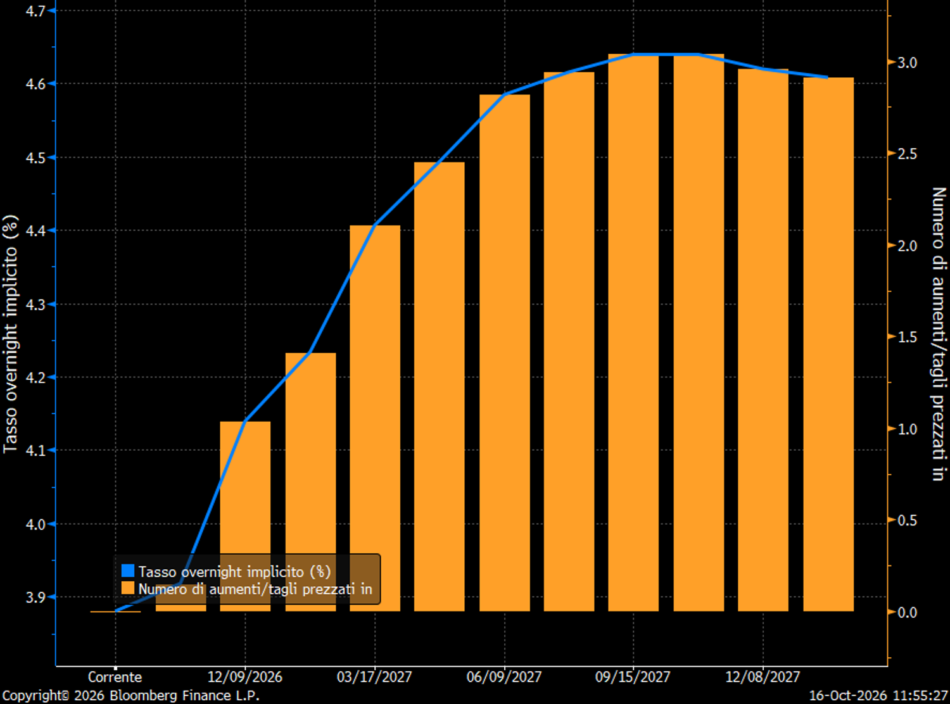Select the last orange bar on the right
This screenshot has width=950, height=704.
pyautogui.click(x=828, y=344)
